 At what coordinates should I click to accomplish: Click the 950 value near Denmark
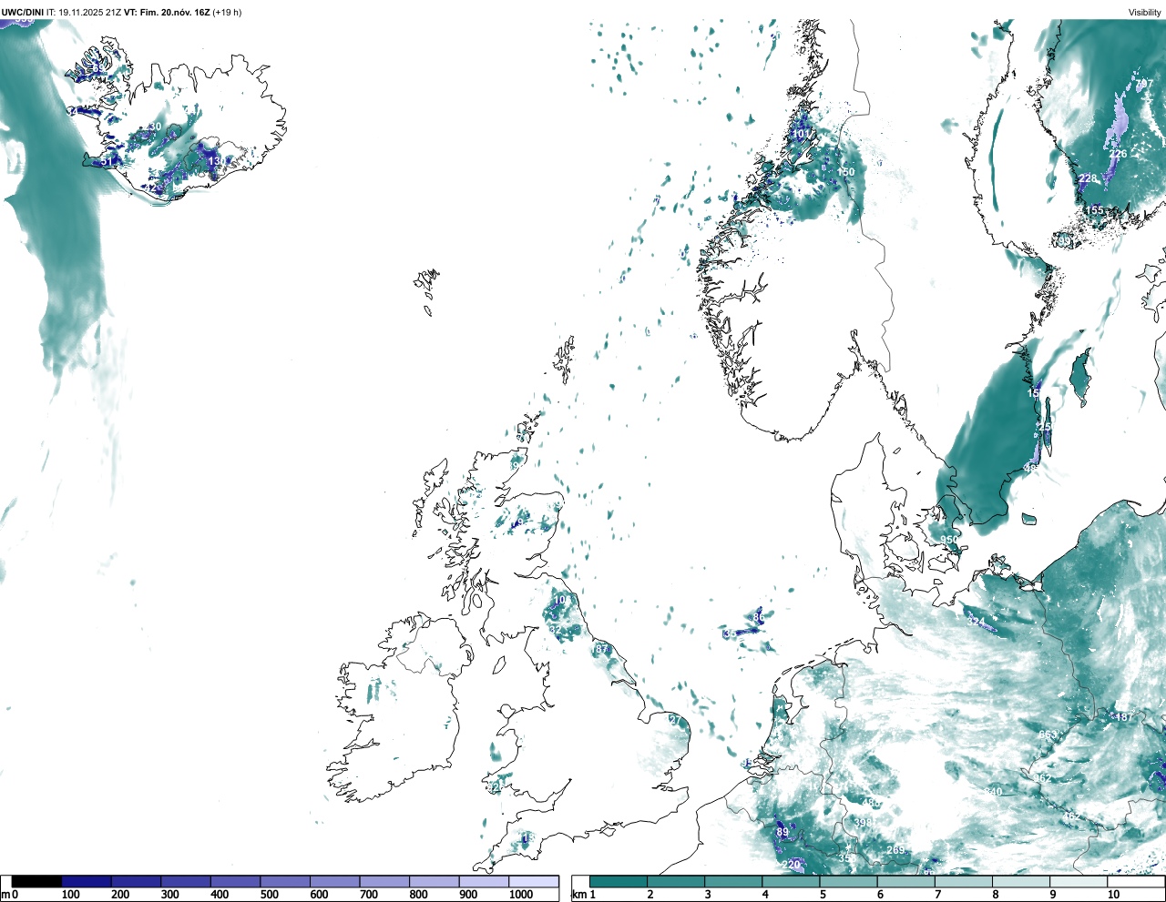click(x=949, y=540)
